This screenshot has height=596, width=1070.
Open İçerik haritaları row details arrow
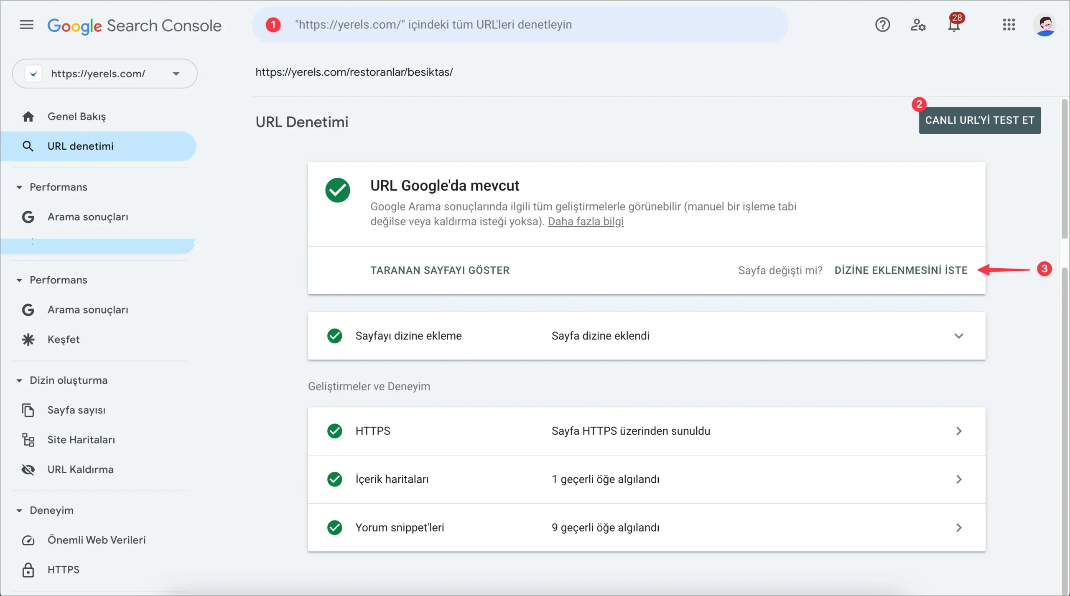click(959, 479)
